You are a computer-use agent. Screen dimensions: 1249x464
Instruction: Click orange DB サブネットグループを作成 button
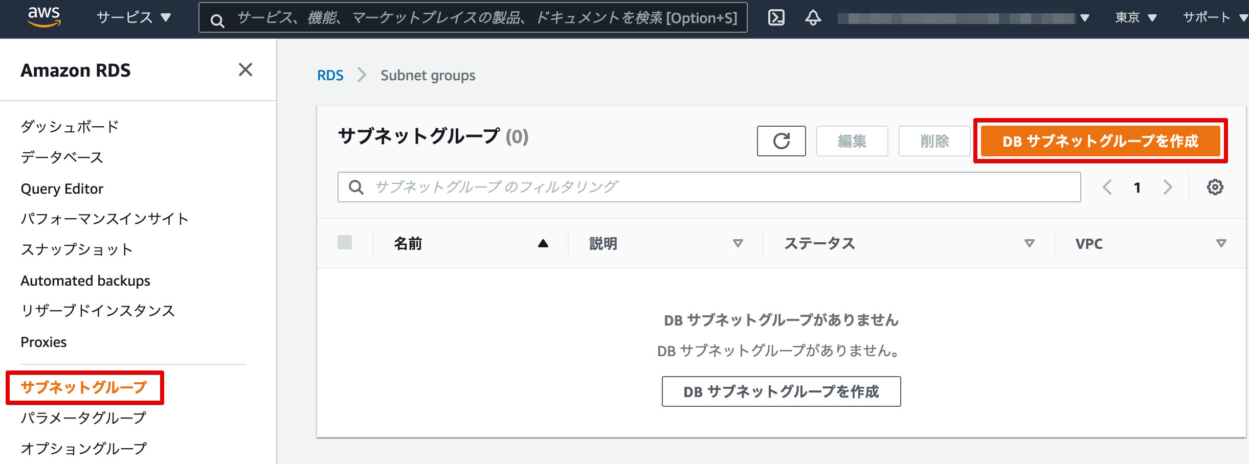coord(1101,141)
